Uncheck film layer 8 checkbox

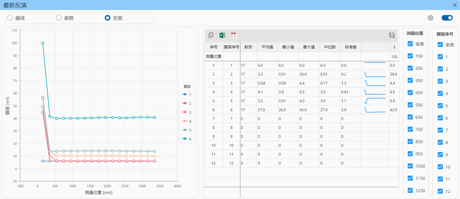440,142
